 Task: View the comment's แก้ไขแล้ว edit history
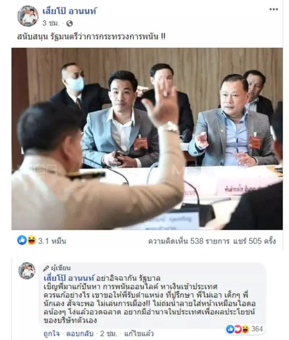point(139,333)
